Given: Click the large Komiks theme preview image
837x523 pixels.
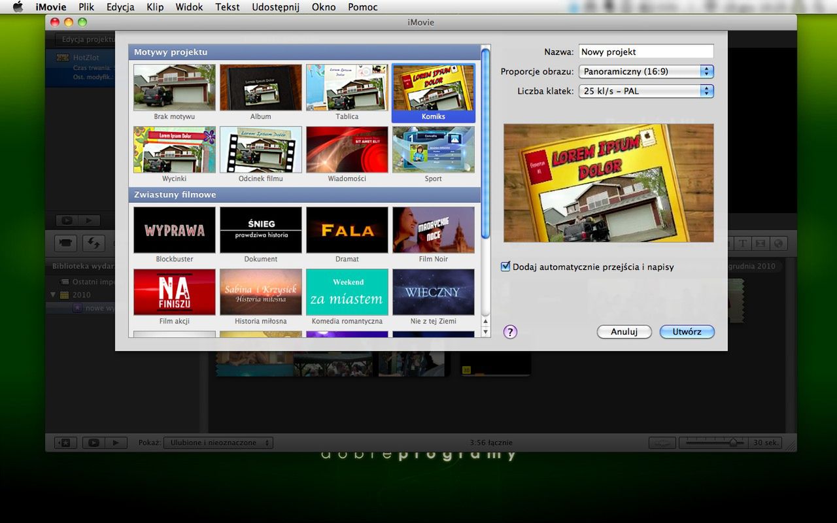Looking at the screenshot, I should [608, 183].
